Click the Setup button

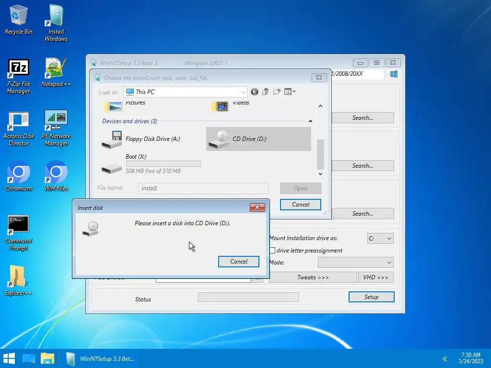point(372,297)
